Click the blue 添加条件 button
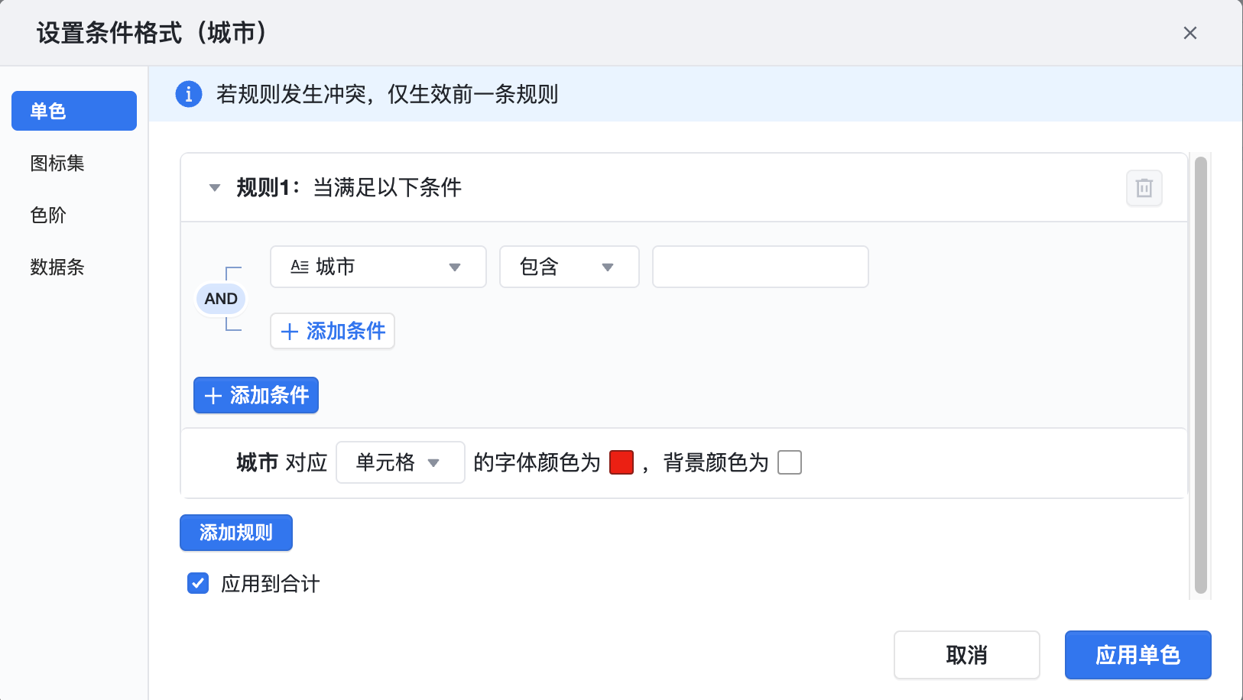This screenshot has height=700, width=1243. 255,395
